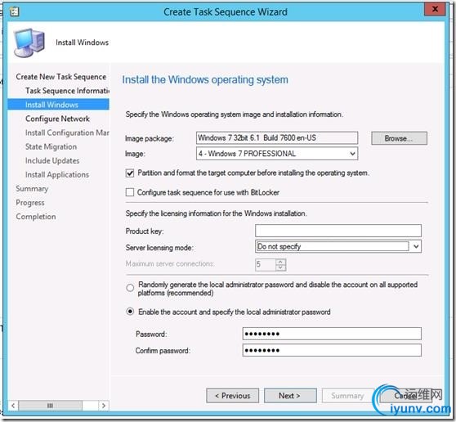Enable partition and format target computer checkbox
This screenshot has height=422, width=456.
click(x=130, y=173)
